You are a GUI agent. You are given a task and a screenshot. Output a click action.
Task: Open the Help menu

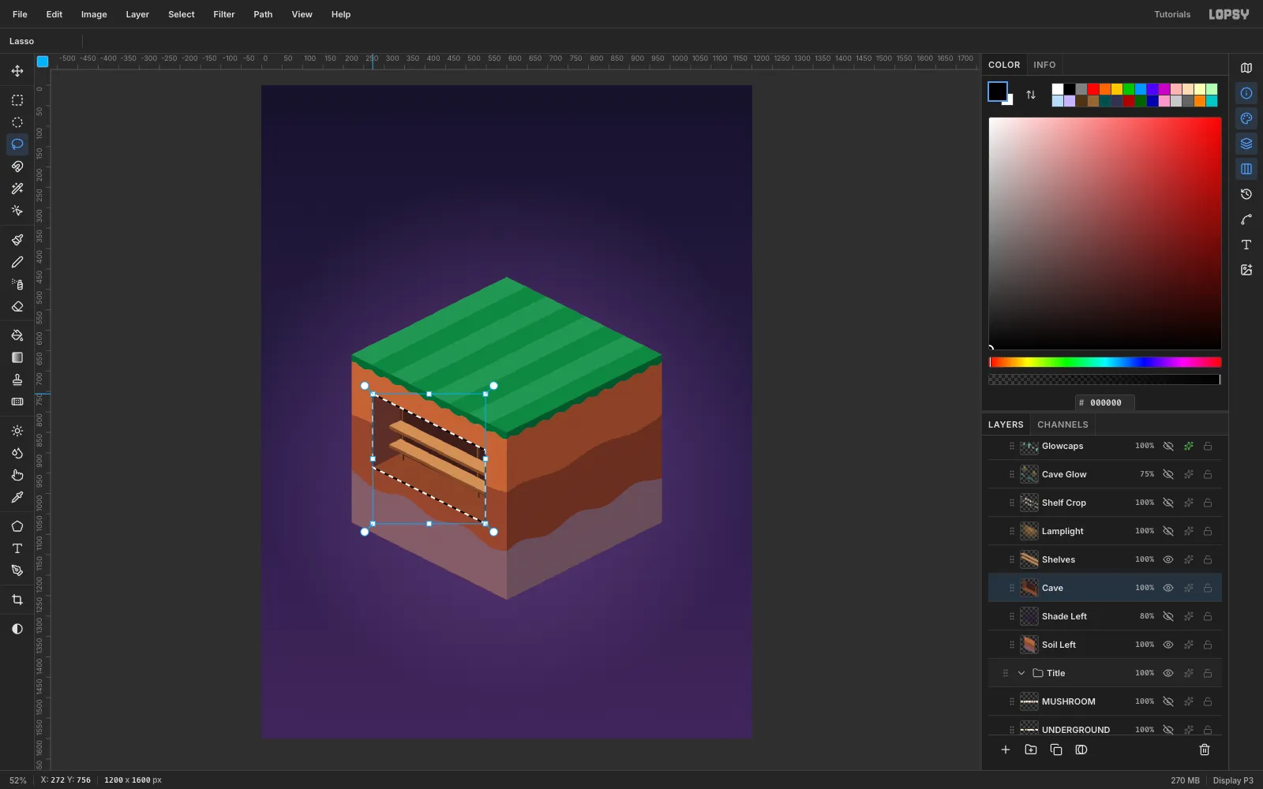point(341,14)
